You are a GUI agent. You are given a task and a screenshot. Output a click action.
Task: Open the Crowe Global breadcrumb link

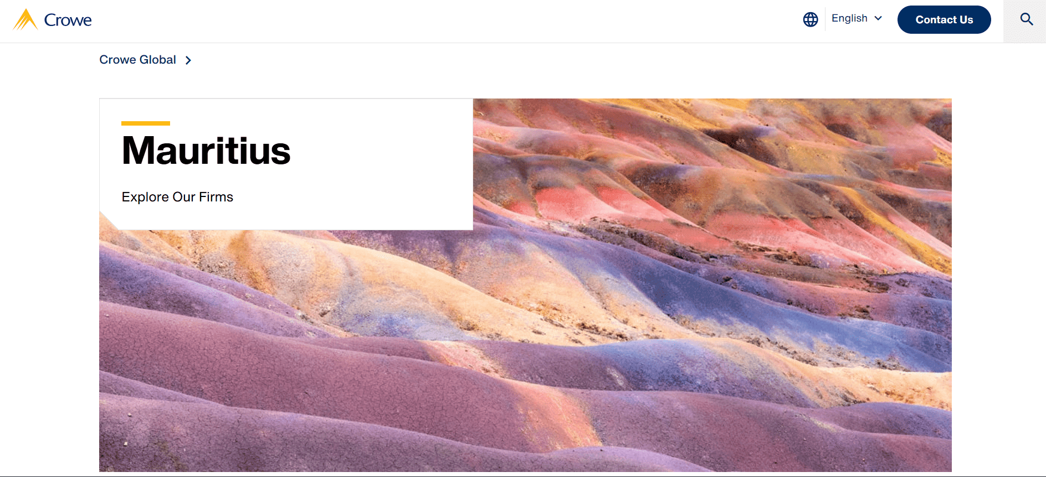(137, 60)
